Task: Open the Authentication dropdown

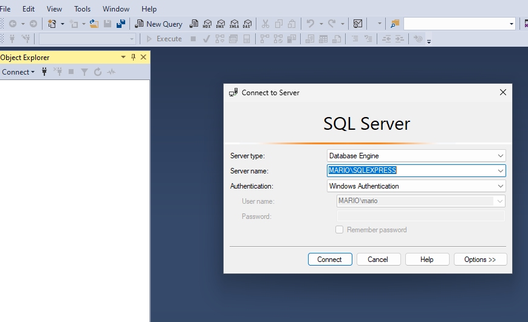Action: [501, 186]
